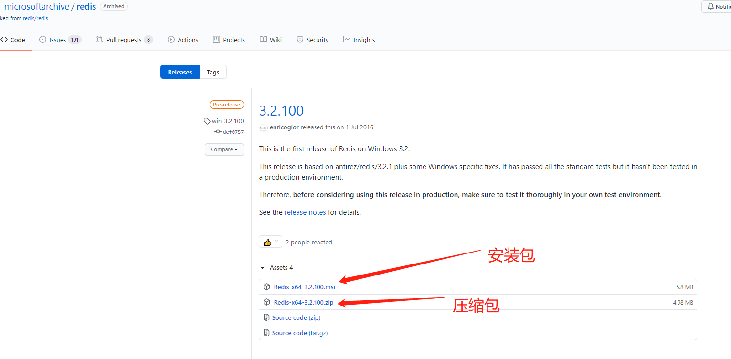
Task: Open the Projects tab
Action: pos(229,40)
